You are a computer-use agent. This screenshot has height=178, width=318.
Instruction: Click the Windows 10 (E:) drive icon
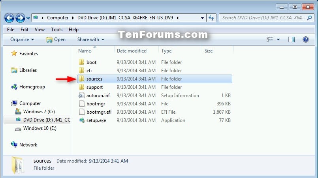pos(18,129)
